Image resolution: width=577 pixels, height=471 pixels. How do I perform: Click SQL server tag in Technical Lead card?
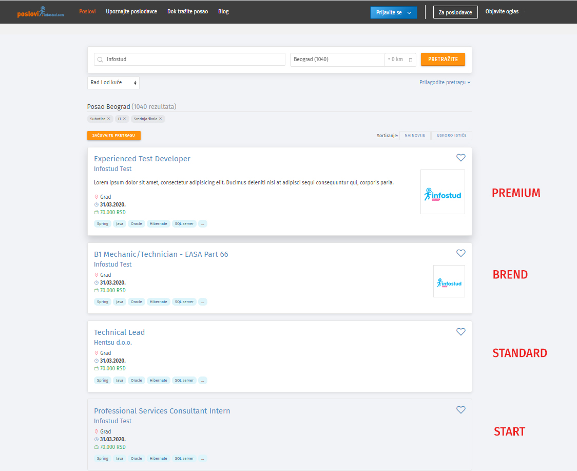click(x=184, y=381)
